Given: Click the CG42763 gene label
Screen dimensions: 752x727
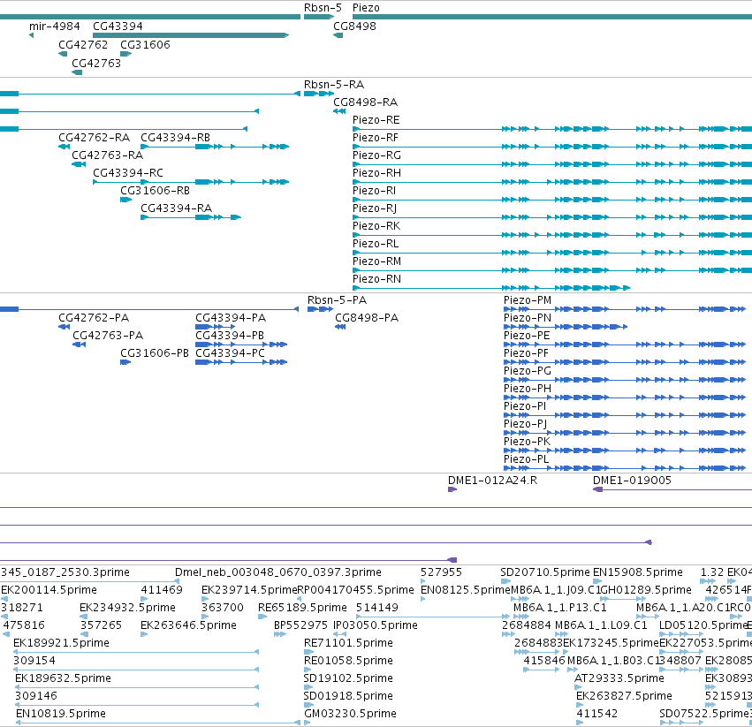Looking at the screenshot, I should pos(96,64).
